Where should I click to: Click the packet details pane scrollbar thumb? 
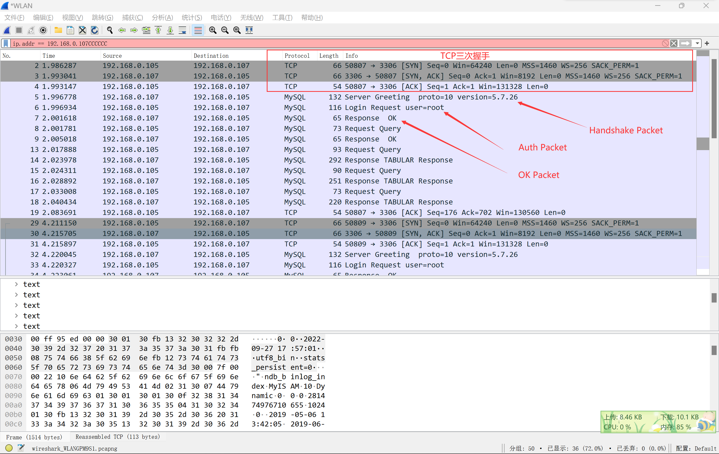tap(714, 298)
